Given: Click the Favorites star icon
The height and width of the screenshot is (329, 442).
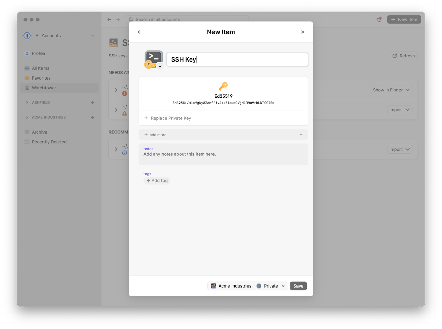Looking at the screenshot, I should (27, 78).
